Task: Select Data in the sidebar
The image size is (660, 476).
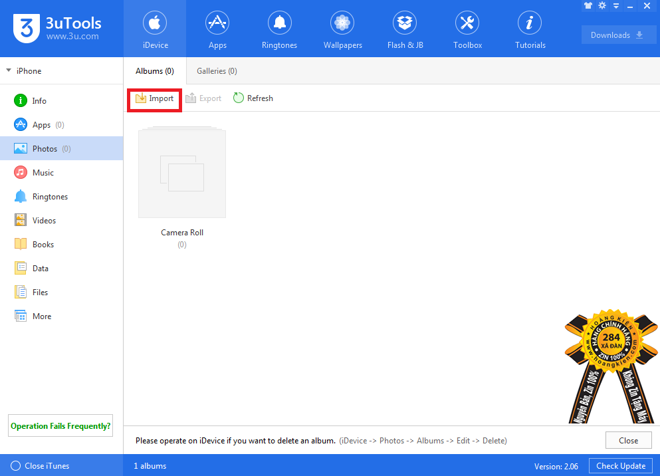Action: 61,269
